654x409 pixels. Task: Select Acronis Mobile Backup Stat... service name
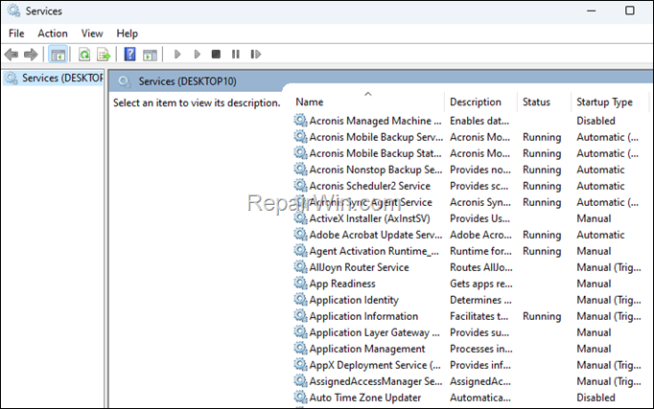[375, 153]
